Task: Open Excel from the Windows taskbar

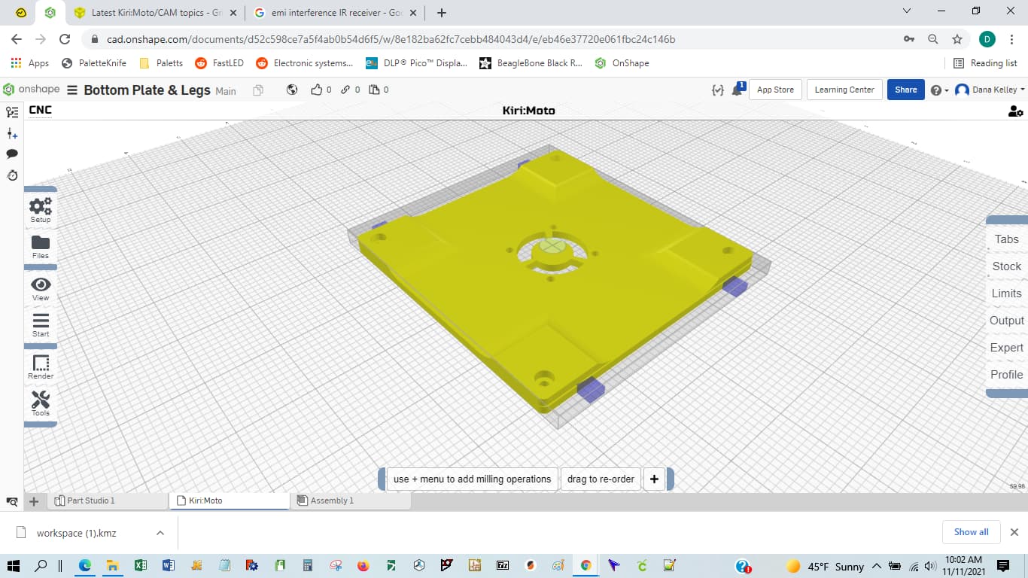Action: (x=140, y=565)
